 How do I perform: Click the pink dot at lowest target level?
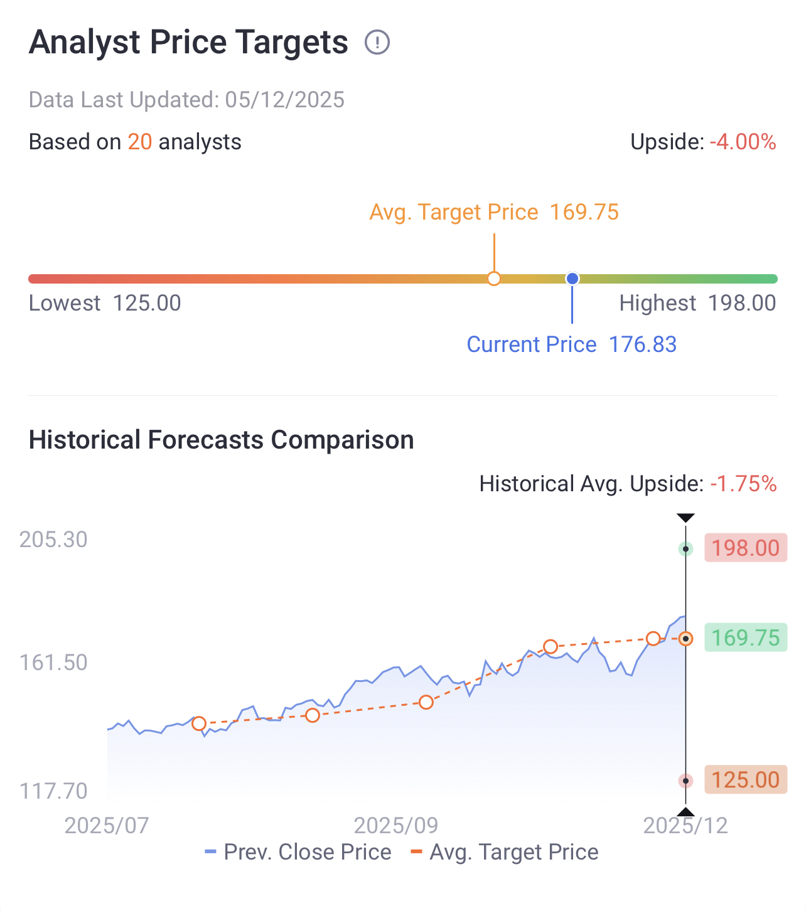686,781
